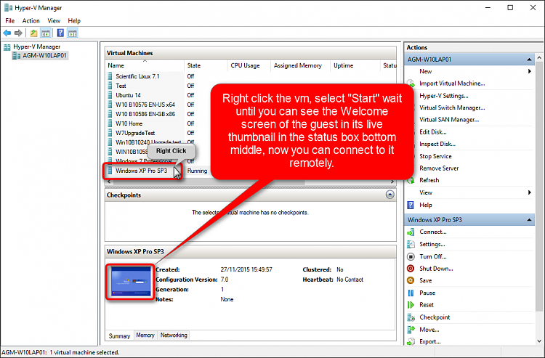Click the Settings... action icon

tap(411, 244)
